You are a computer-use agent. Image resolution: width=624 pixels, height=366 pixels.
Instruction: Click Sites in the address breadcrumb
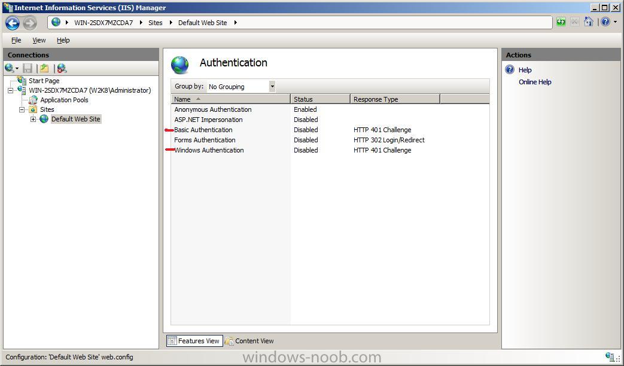click(x=155, y=23)
